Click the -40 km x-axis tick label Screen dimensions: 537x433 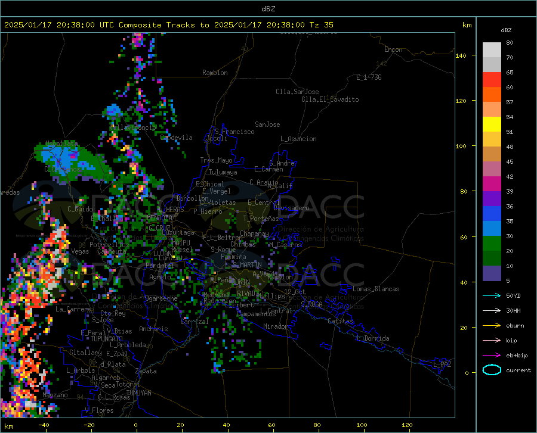(x=44, y=425)
